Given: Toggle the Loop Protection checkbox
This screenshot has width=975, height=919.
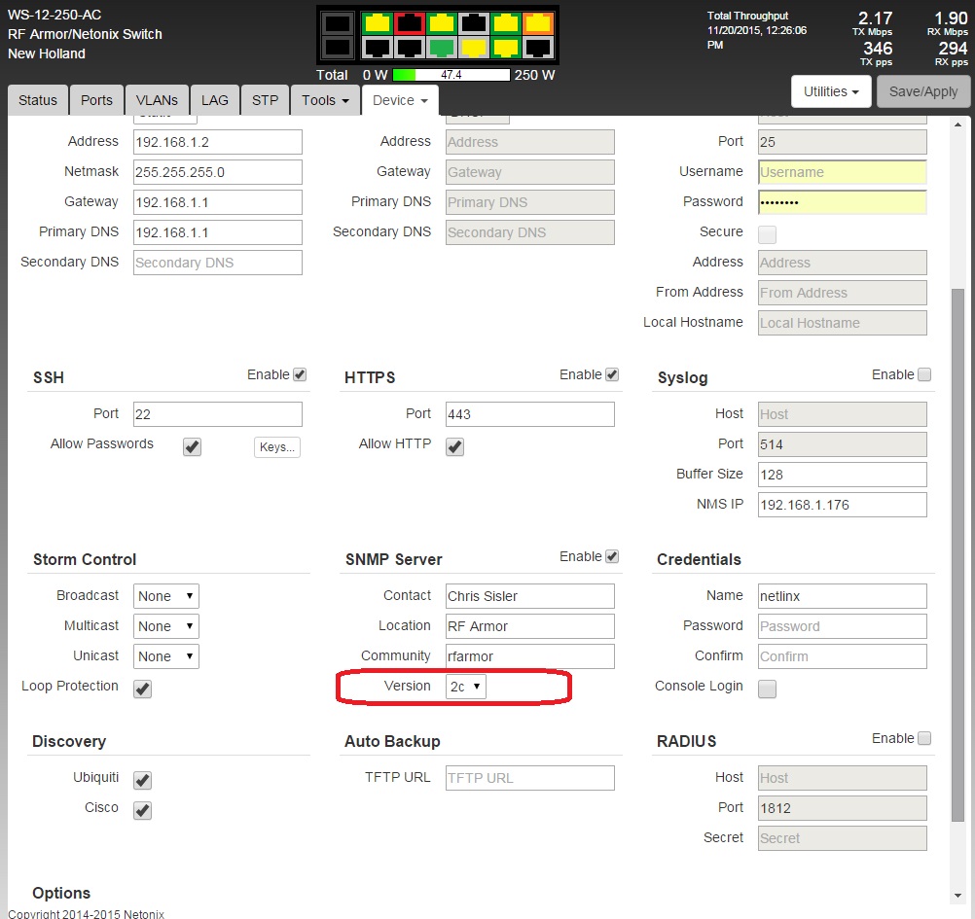Looking at the screenshot, I should 143,689.
